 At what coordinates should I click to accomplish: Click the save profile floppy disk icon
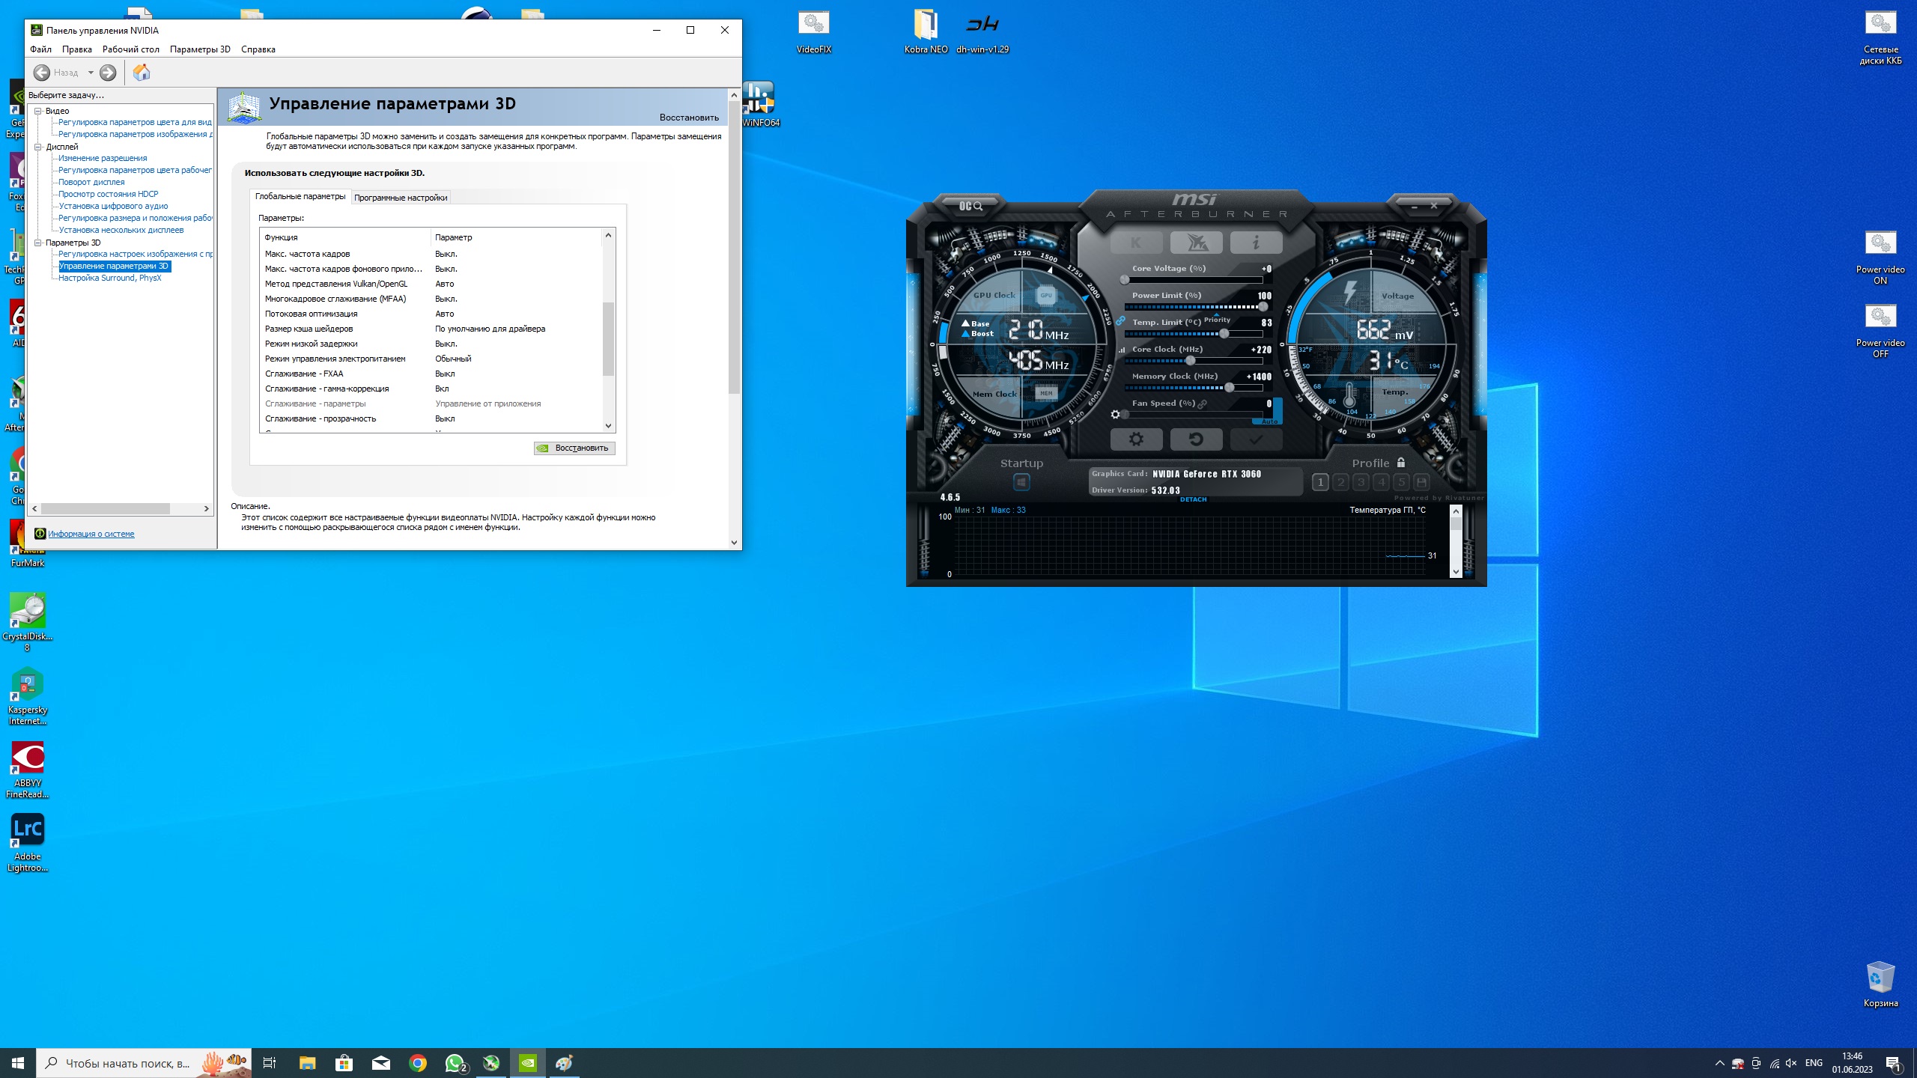1421,483
